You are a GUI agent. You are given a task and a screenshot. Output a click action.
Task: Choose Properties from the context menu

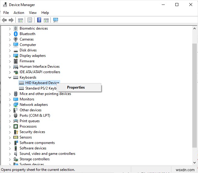(79, 87)
